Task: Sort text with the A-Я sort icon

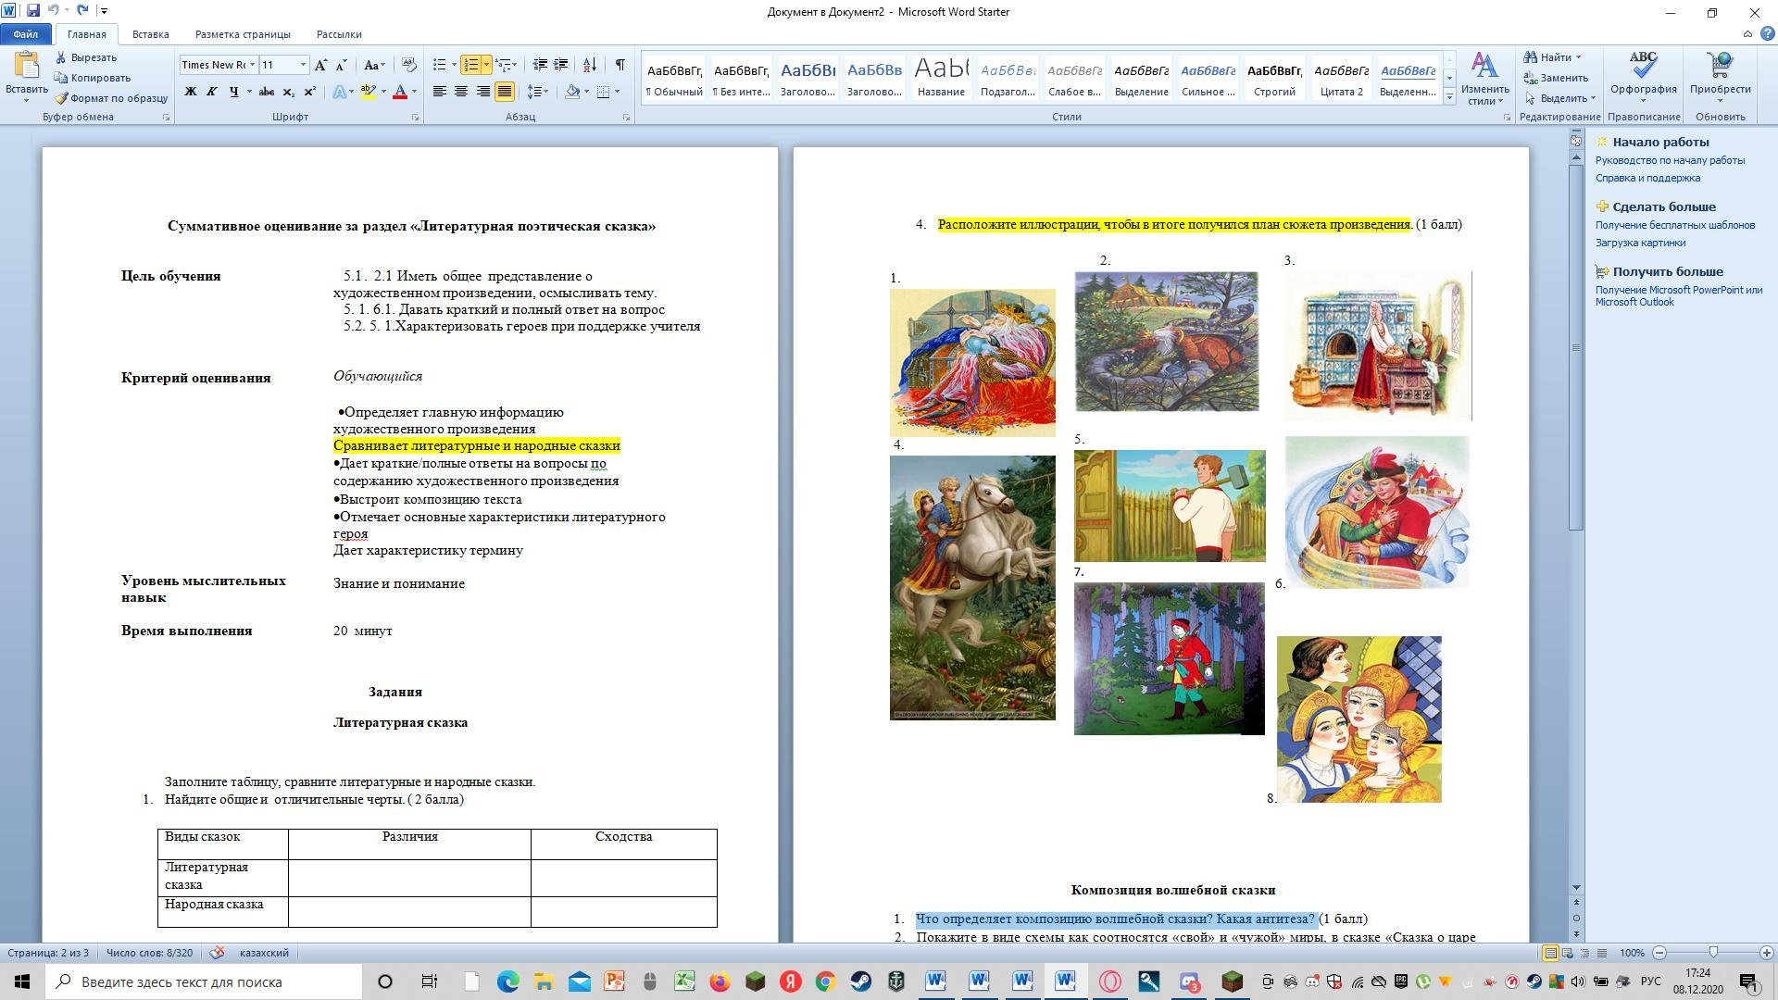Action: (589, 65)
